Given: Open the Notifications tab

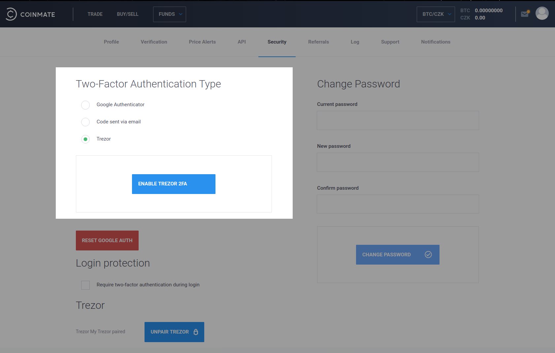Looking at the screenshot, I should pos(436,42).
